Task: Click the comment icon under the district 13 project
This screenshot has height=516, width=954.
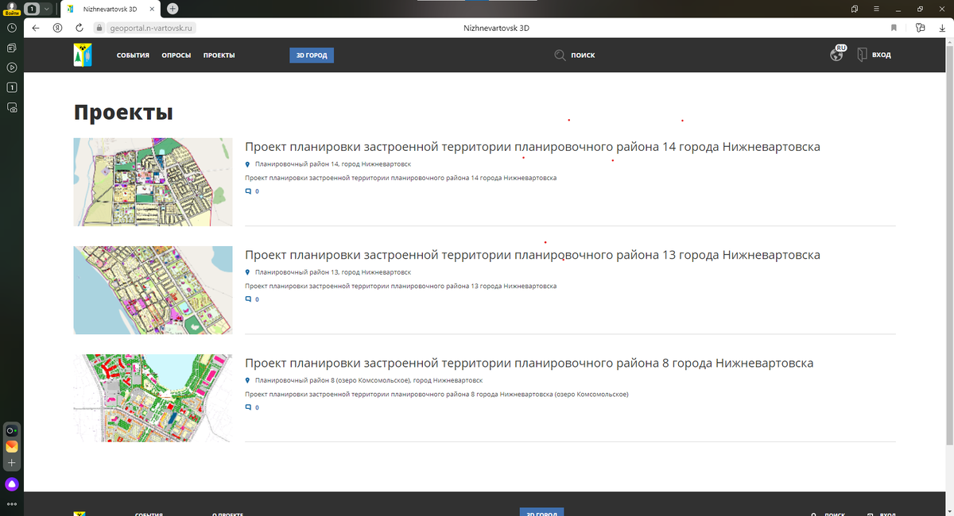Action: tap(248, 299)
